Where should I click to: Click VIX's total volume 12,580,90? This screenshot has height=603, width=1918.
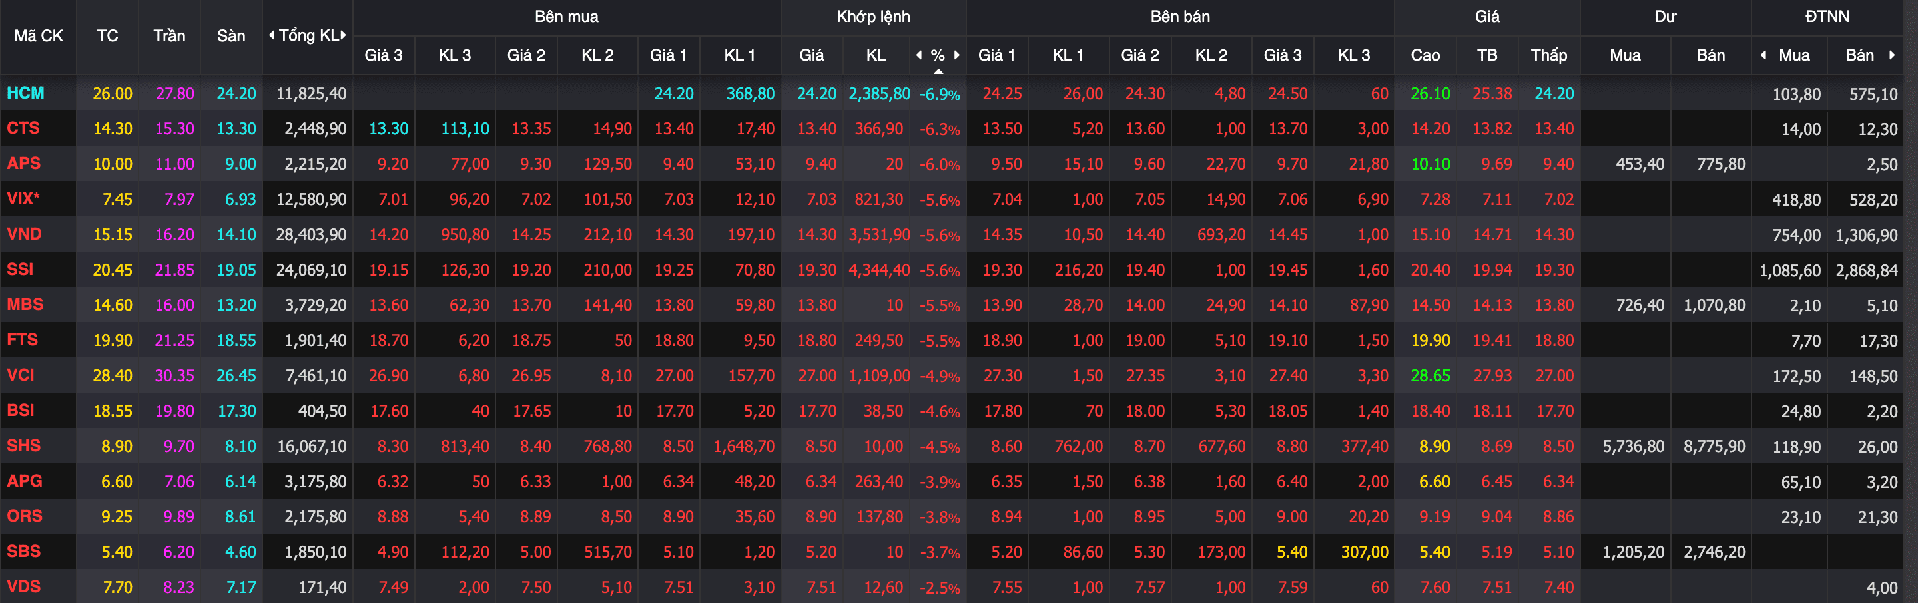point(311,200)
